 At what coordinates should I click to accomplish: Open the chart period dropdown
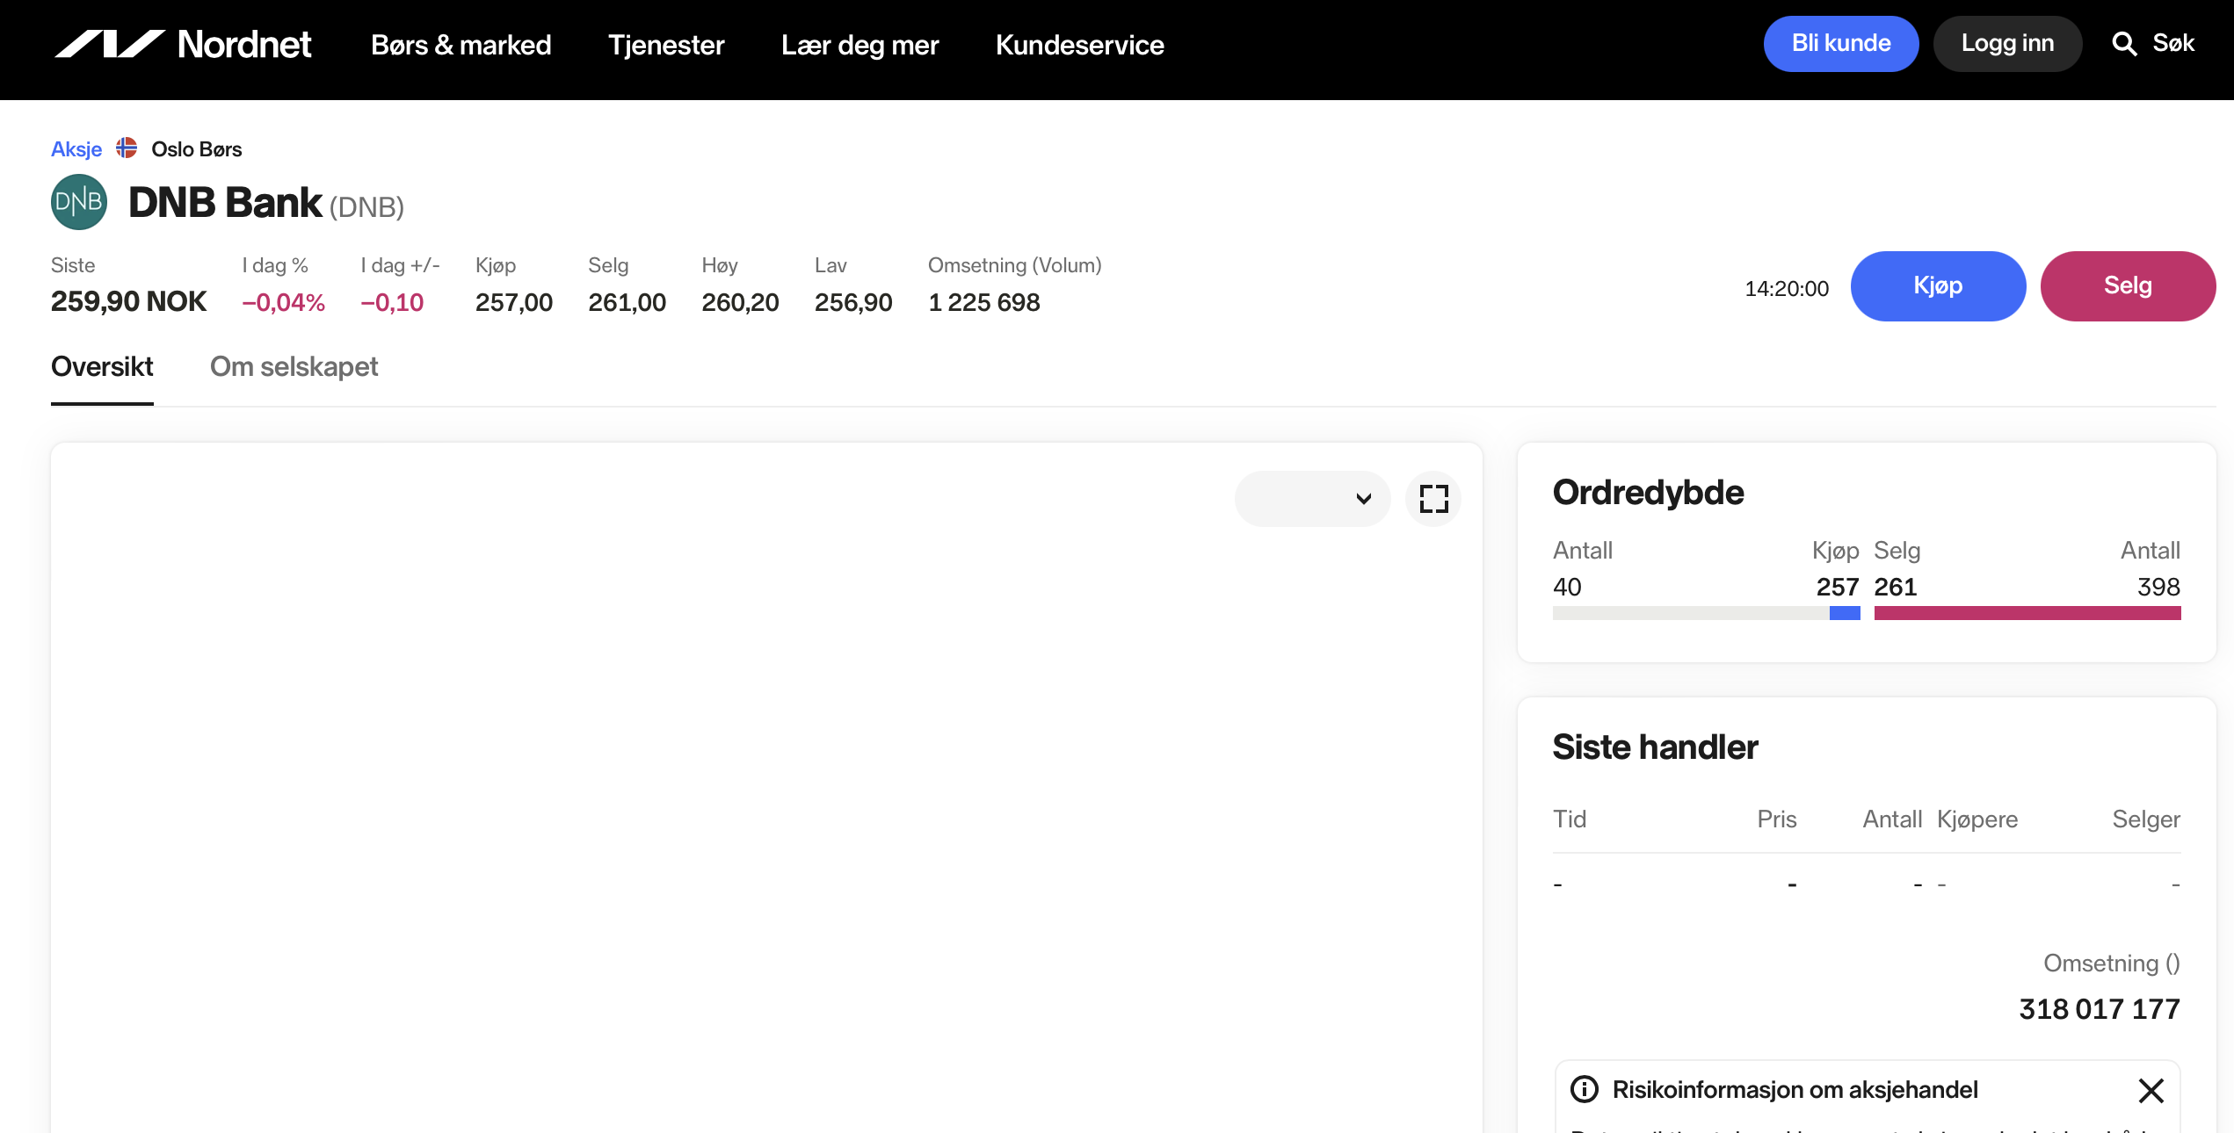(x=1312, y=499)
